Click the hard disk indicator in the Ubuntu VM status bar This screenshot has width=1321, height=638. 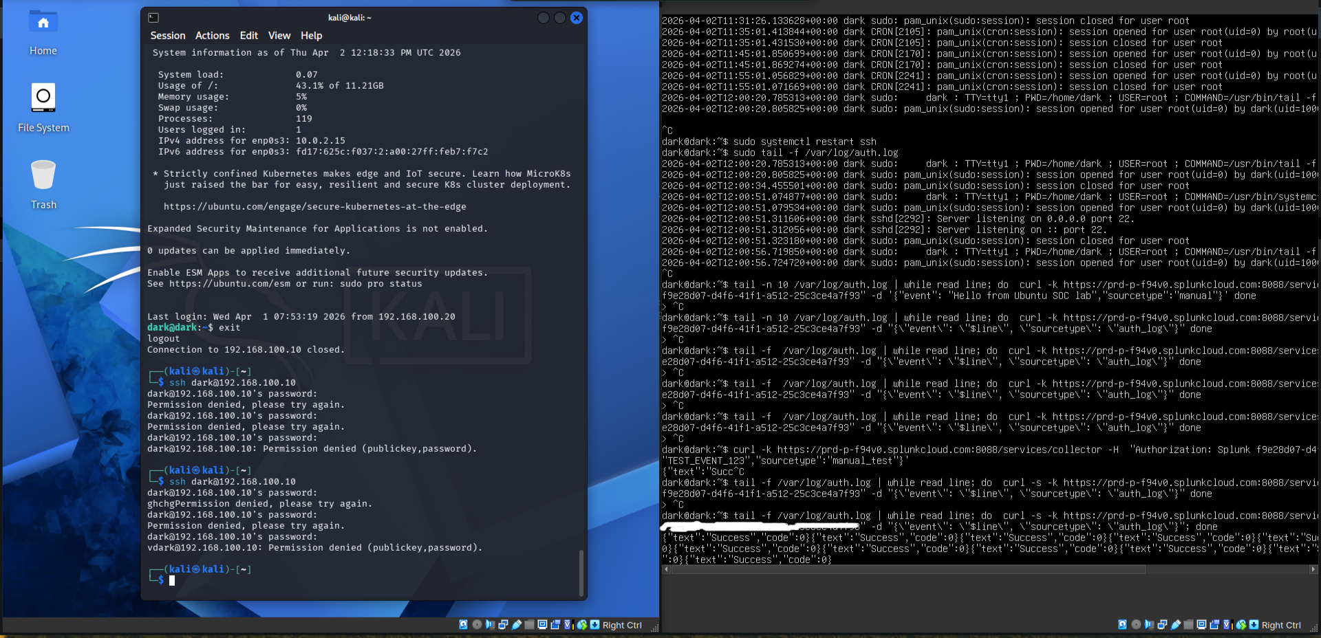[x=1122, y=624]
